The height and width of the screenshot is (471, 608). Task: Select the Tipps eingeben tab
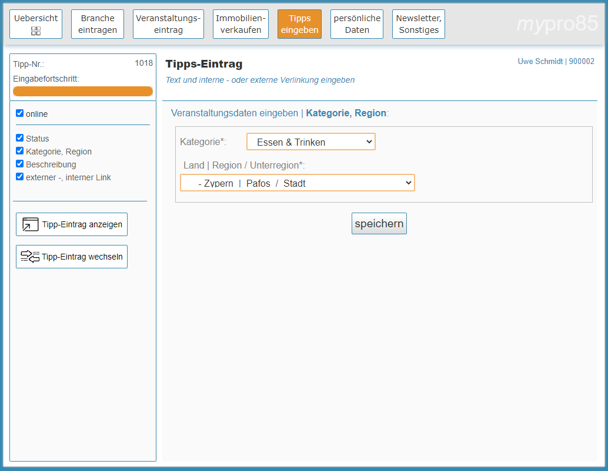coord(299,24)
